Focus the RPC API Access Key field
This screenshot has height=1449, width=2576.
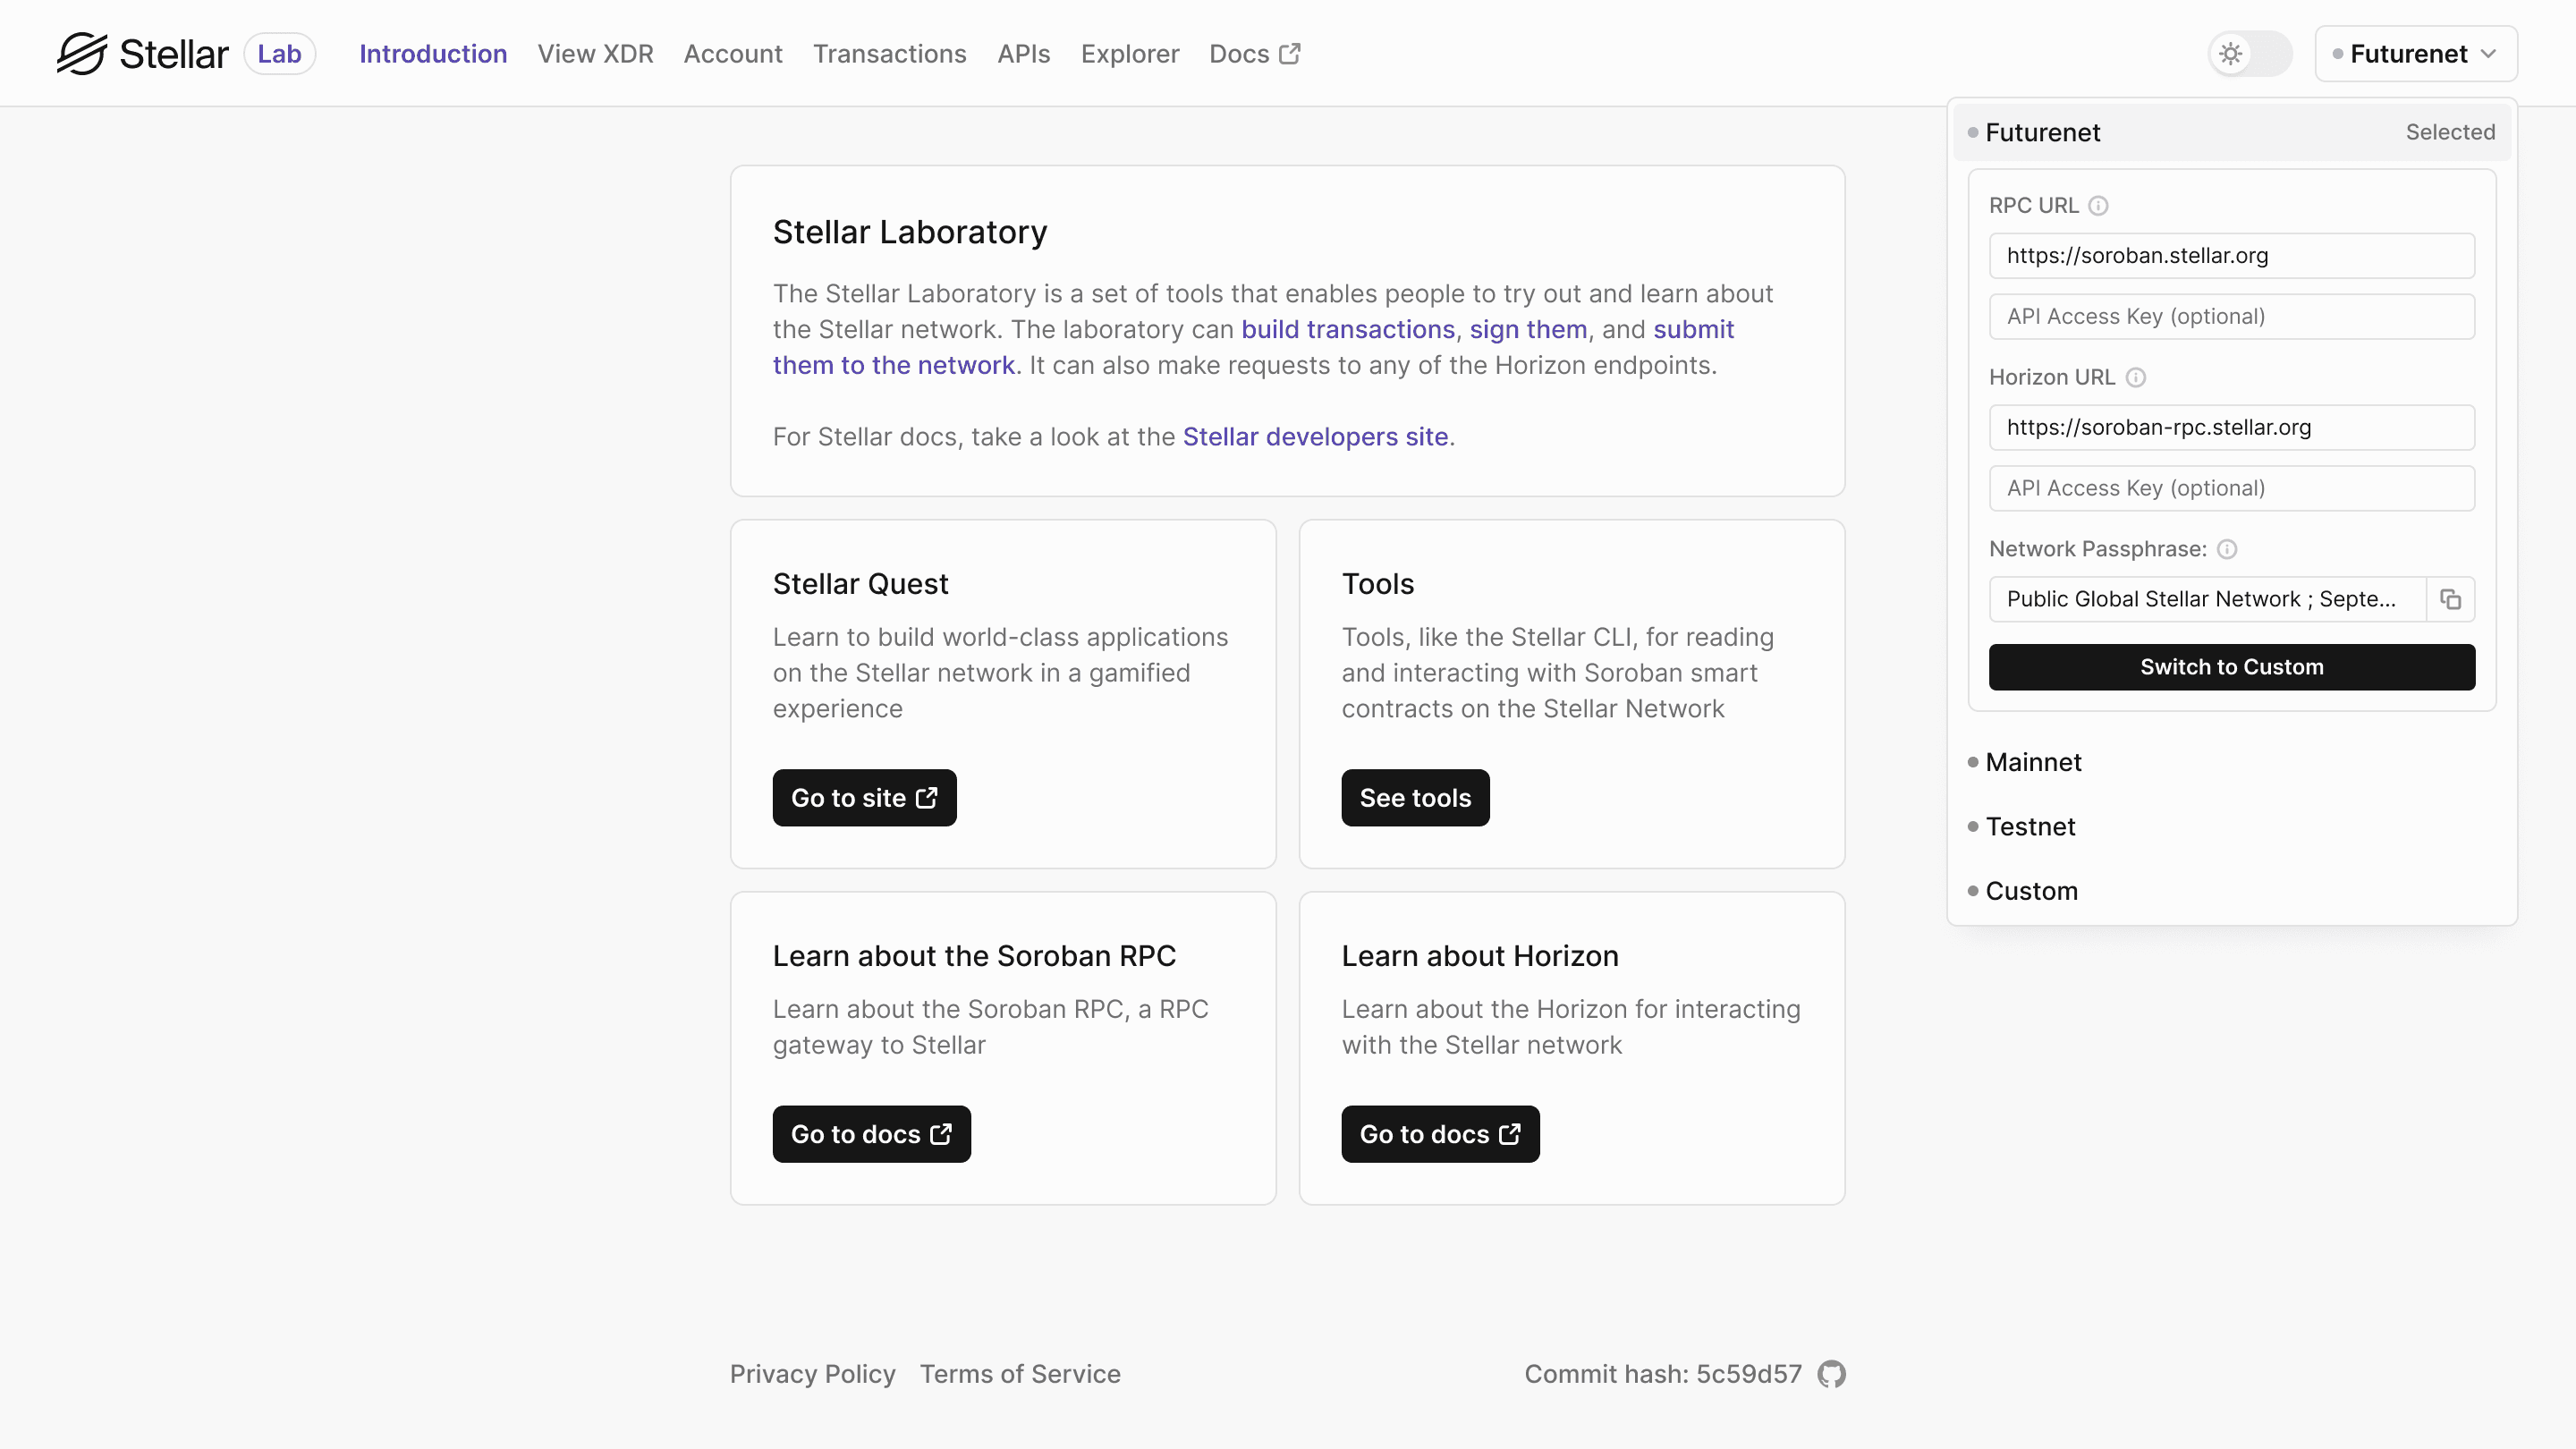pyautogui.click(x=2232, y=317)
